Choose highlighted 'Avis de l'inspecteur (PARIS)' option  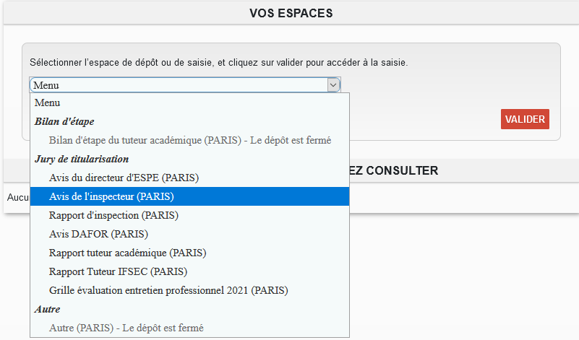point(112,196)
